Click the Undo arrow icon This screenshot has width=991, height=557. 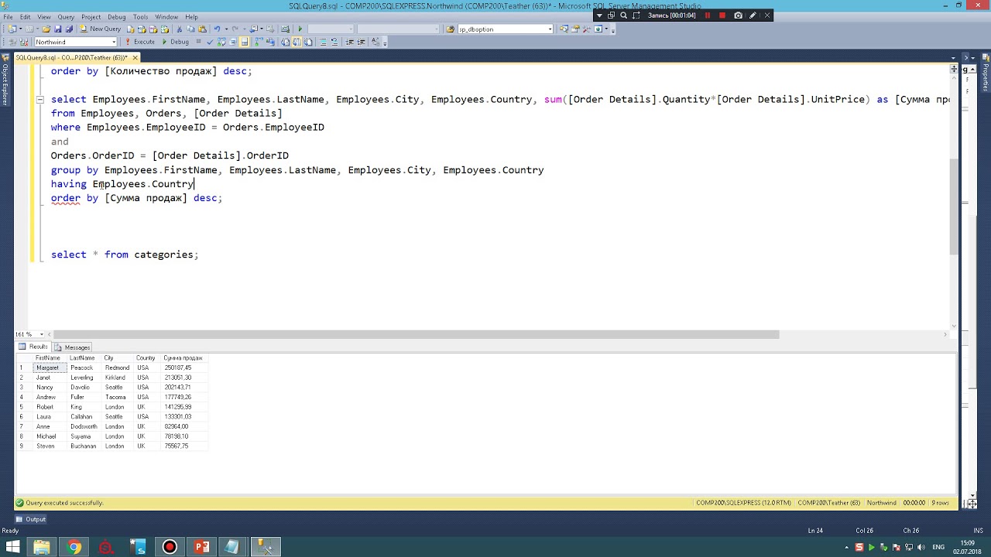coord(217,29)
